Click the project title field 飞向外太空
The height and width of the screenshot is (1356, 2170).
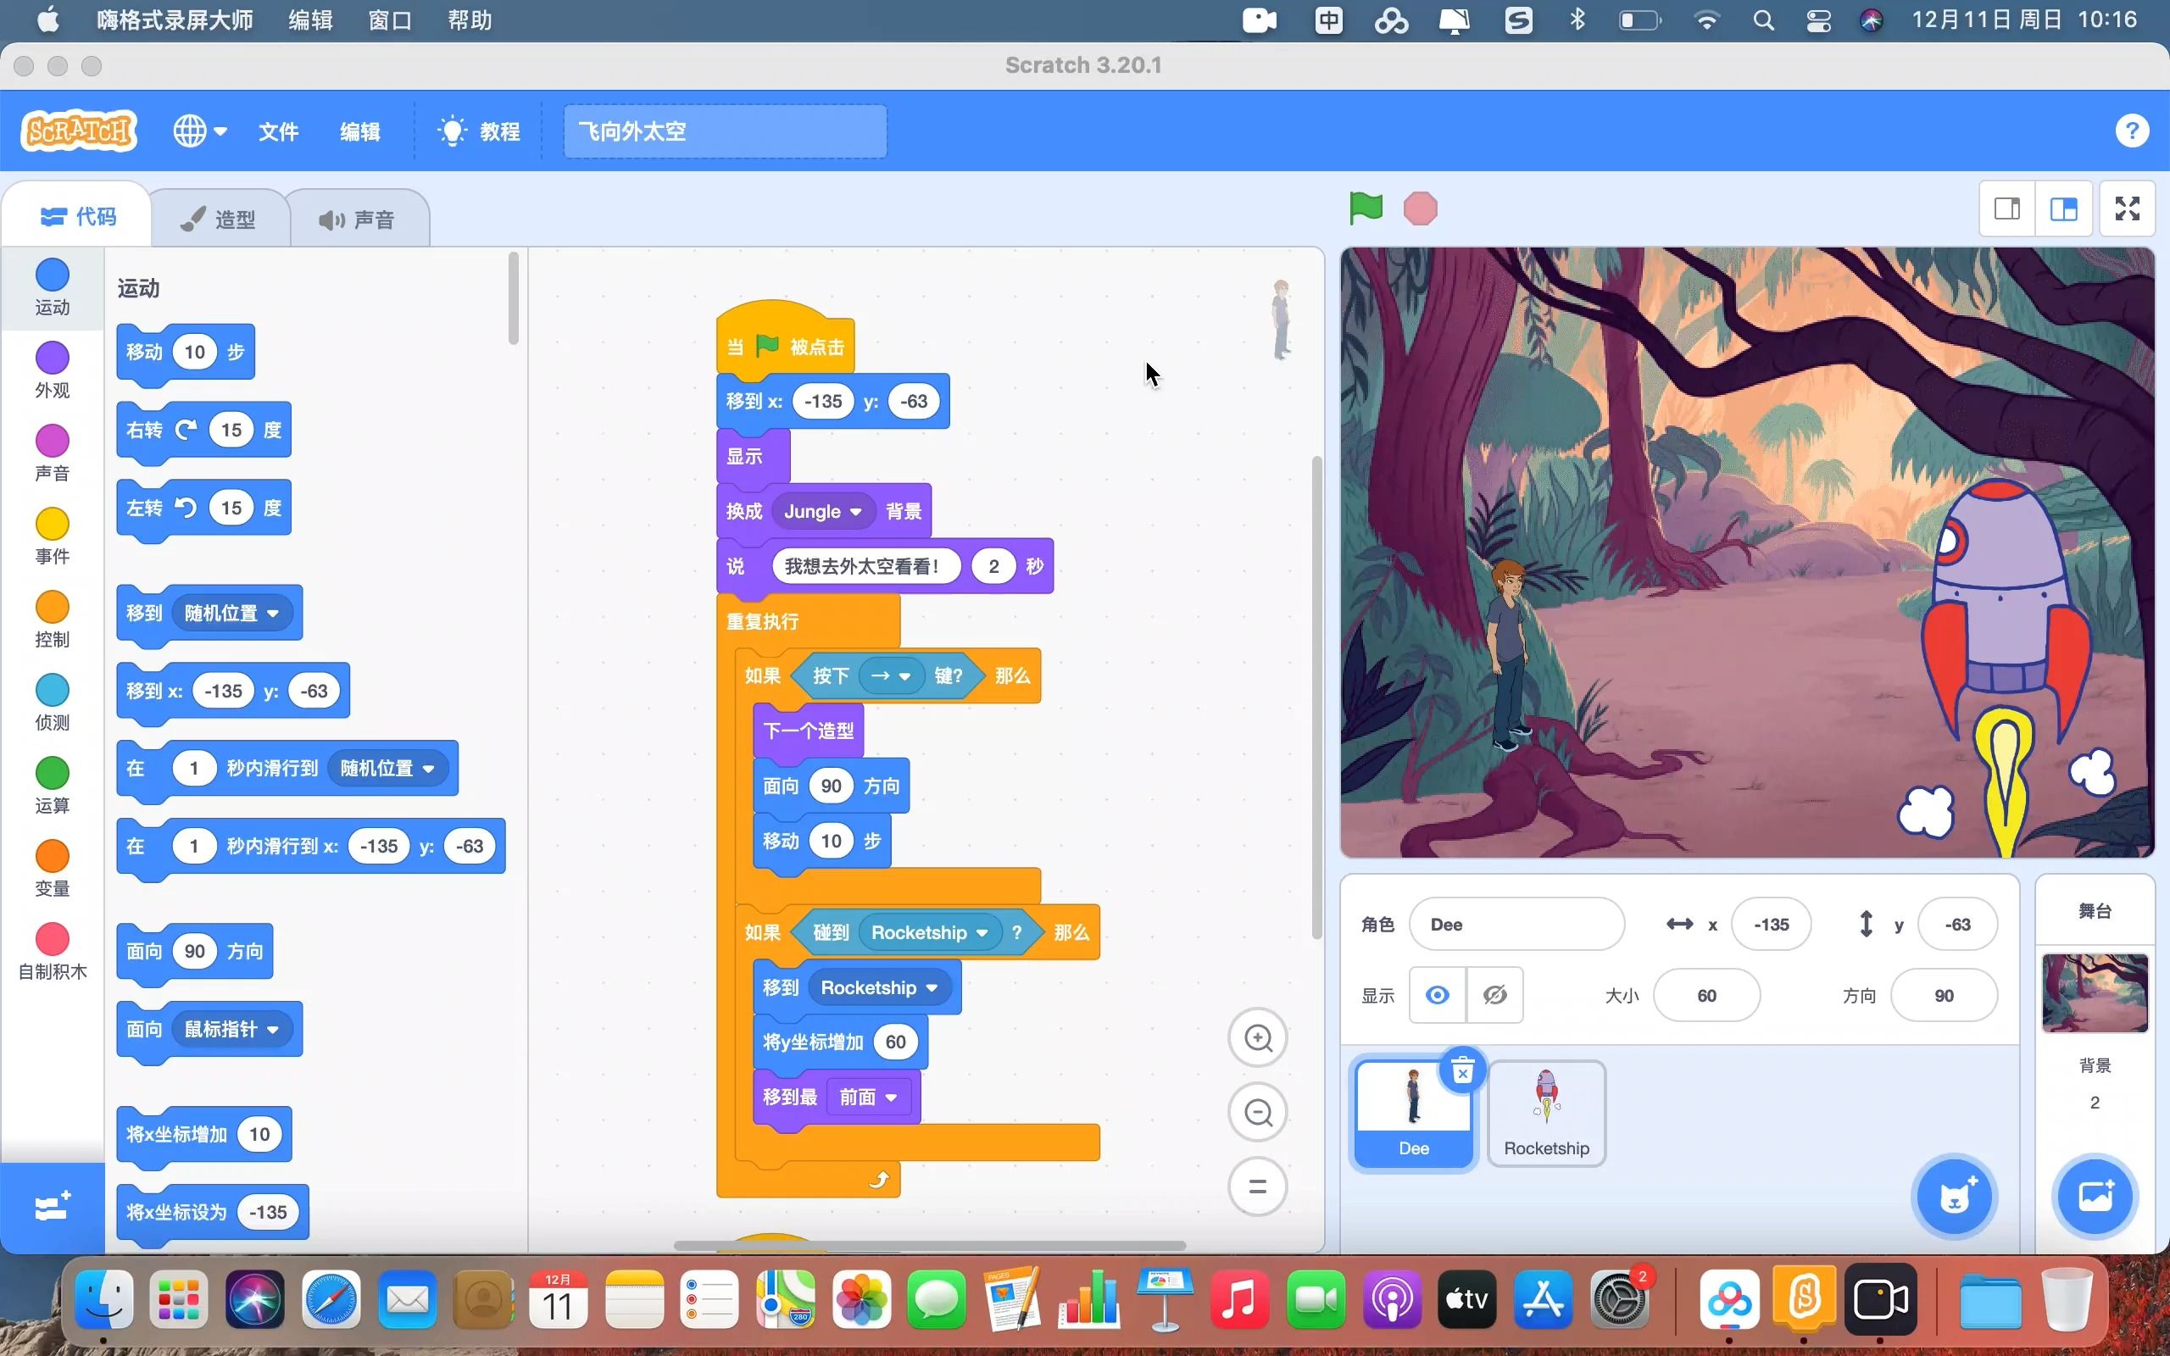coord(725,132)
